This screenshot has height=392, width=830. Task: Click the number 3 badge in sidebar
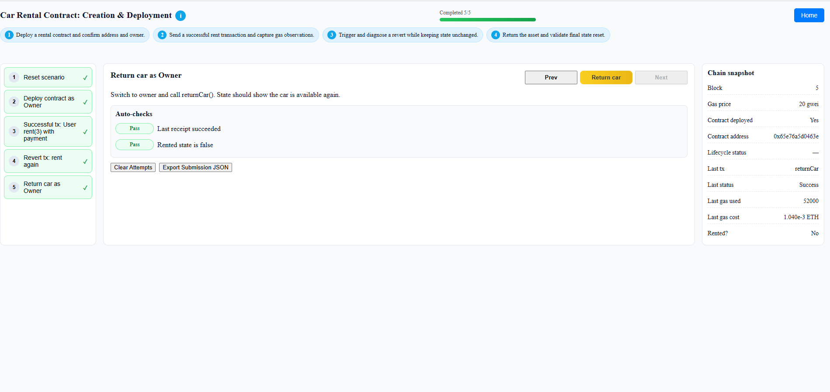click(14, 131)
